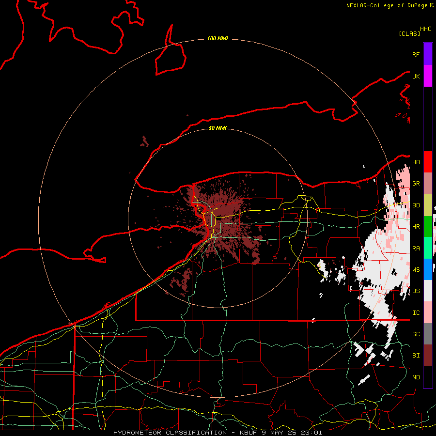Click the [CLAS] legend unit label
This screenshot has width=436, height=436.
409,33
